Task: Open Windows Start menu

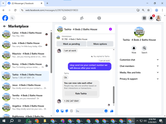Action: tap(4, 121)
